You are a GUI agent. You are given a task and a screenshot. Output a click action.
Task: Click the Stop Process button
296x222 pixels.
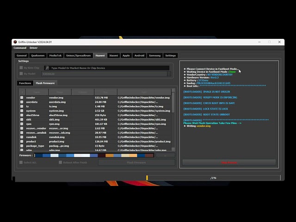[229, 162]
